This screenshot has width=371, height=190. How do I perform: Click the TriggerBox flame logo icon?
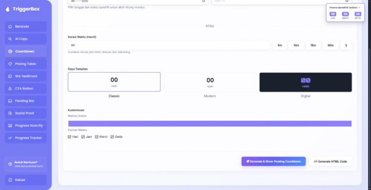[x=8, y=9]
